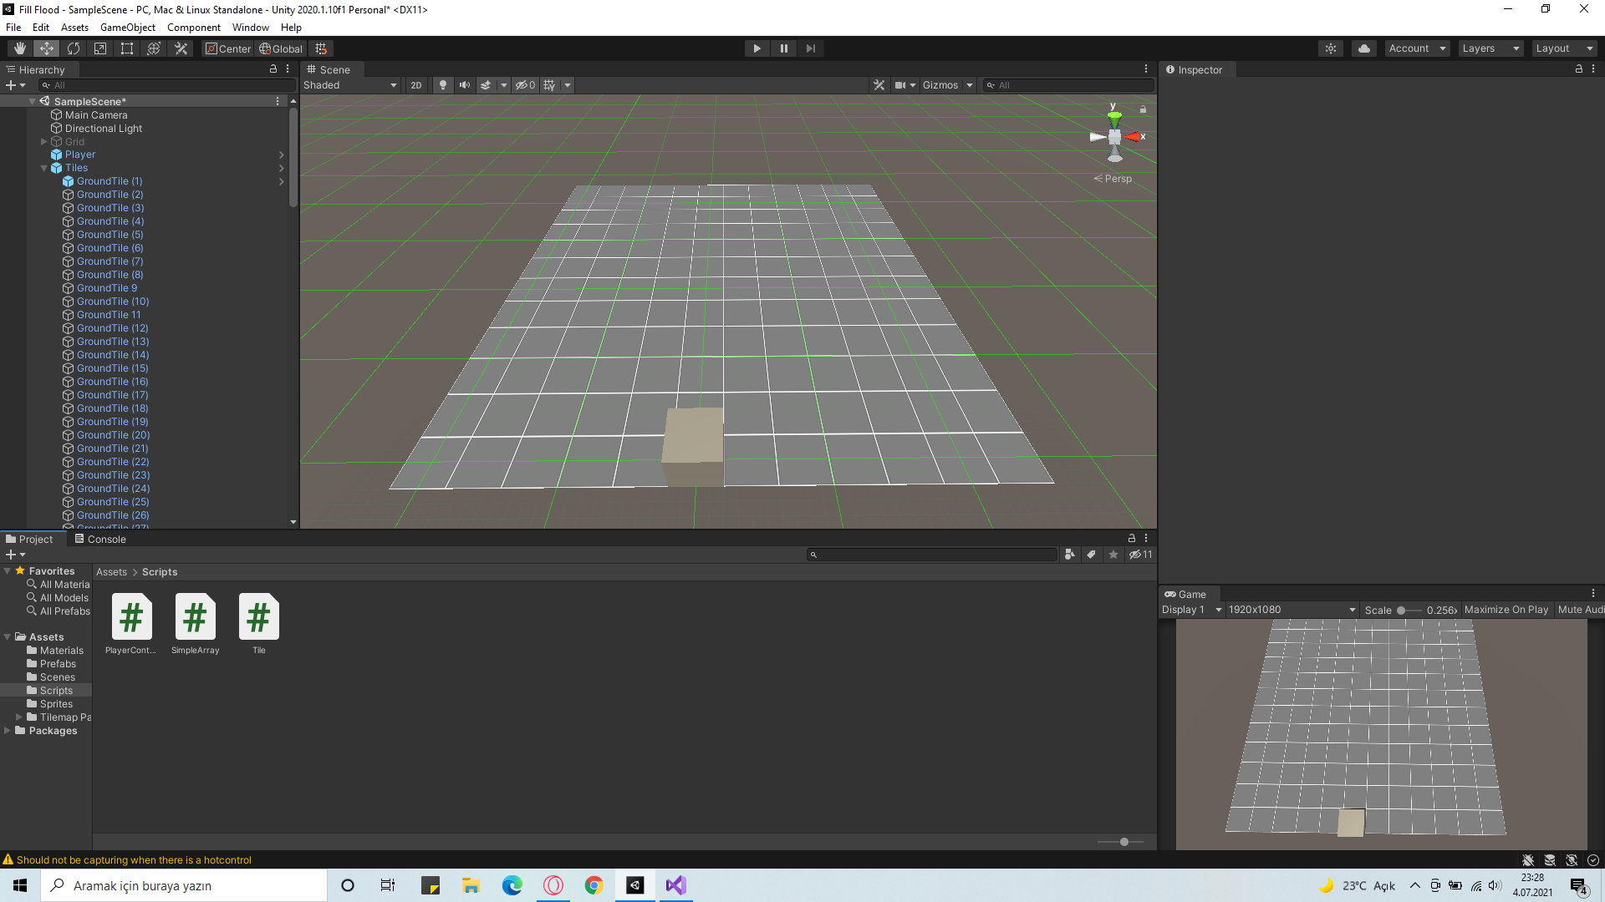Image resolution: width=1605 pixels, height=902 pixels.
Task: Toggle grid snapping icon in toolbar
Action: click(x=321, y=48)
